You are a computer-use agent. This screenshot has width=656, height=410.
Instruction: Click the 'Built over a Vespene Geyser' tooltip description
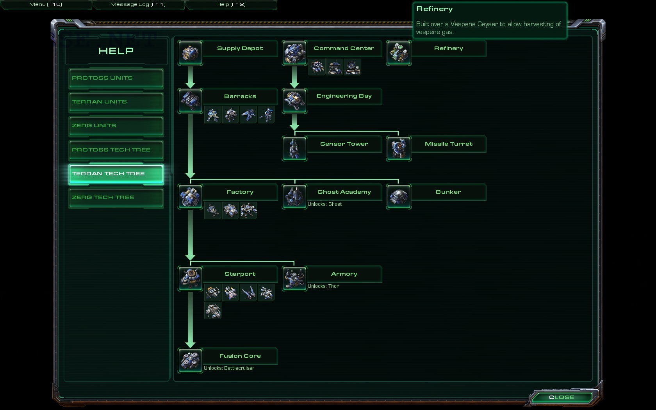pos(488,28)
